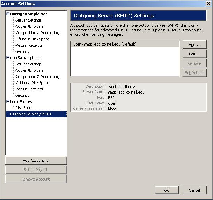Viewport: 213px width, 200px height.
Task: Click the Set Default server button
Action: click(195, 73)
